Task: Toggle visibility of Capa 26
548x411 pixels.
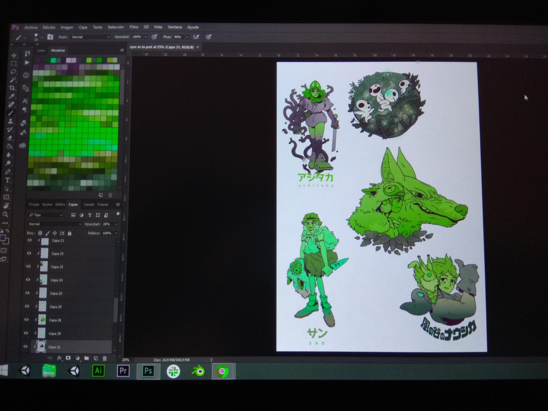Action: (x=27, y=320)
